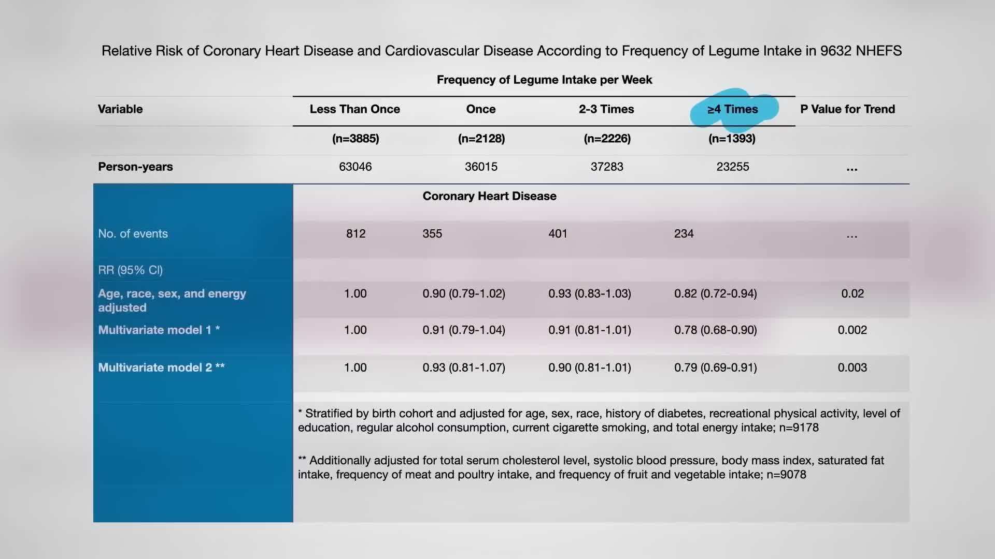Click the 2-3 Times column header
The image size is (995, 559).
(606, 109)
